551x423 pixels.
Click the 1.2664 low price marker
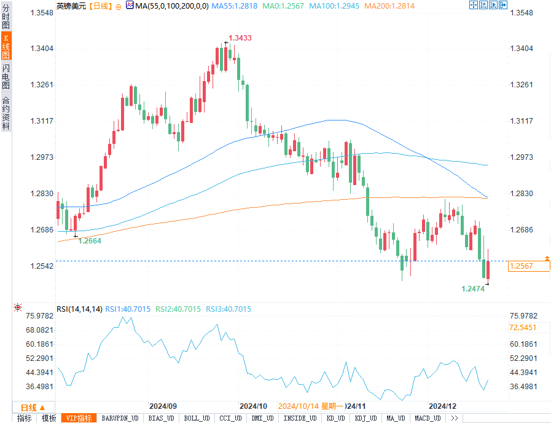90,241
